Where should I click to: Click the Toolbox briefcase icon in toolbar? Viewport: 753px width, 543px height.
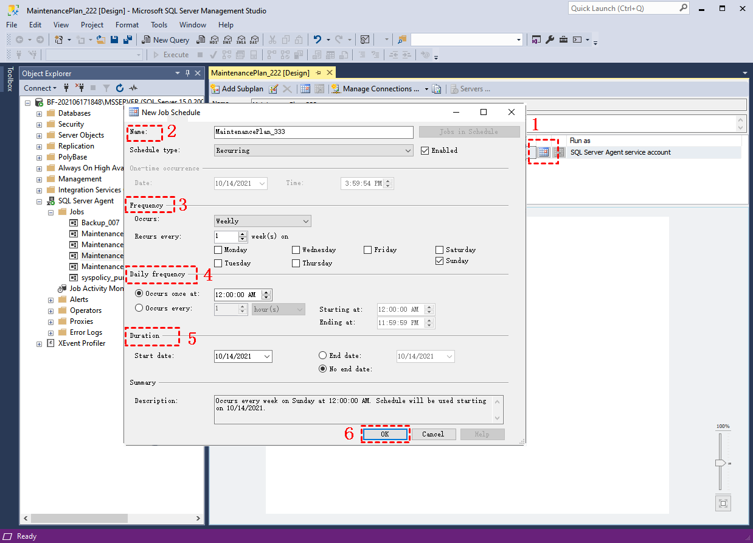563,40
